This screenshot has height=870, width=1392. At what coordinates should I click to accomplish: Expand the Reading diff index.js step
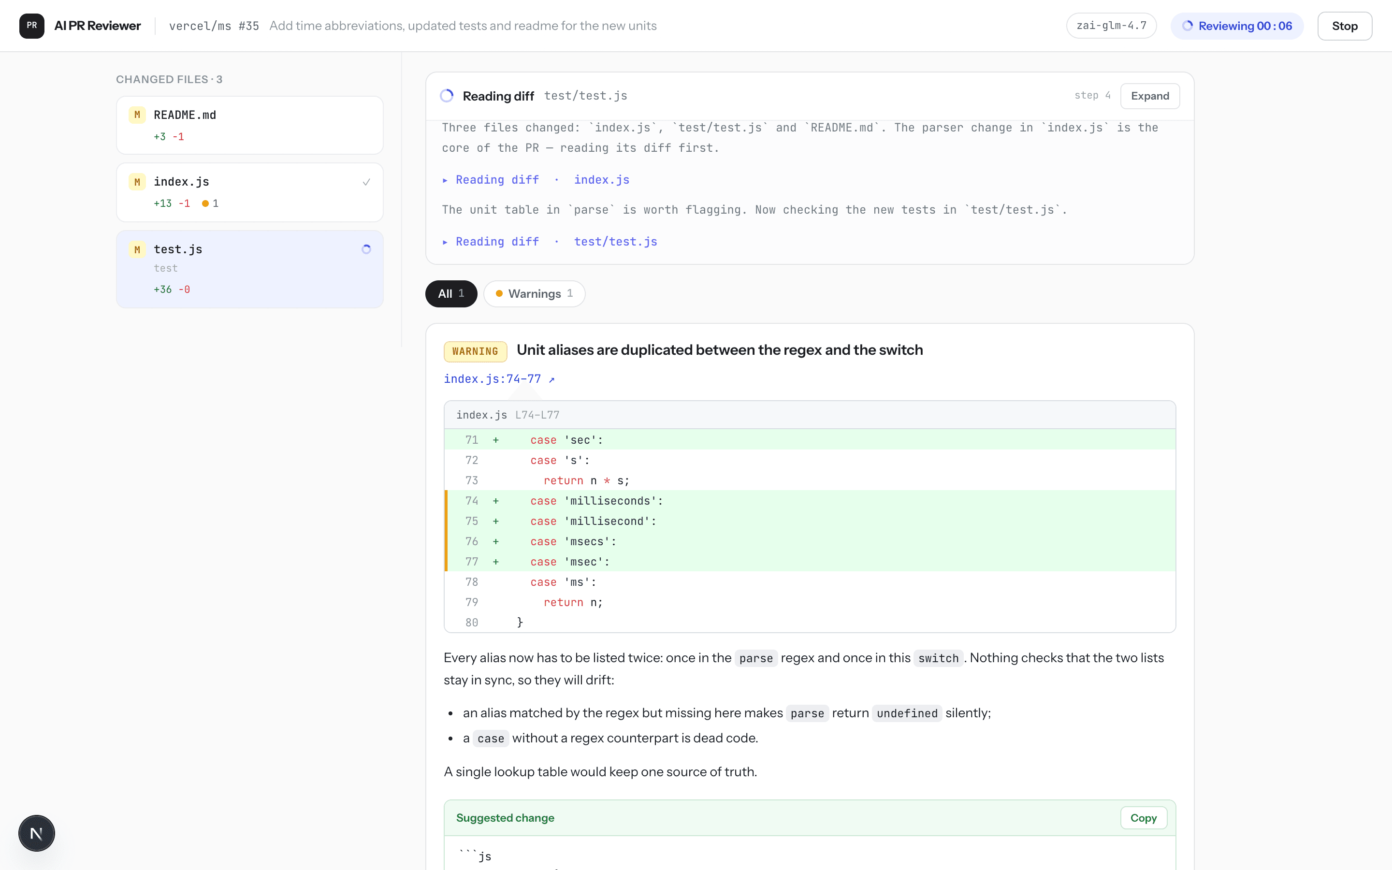click(x=536, y=180)
